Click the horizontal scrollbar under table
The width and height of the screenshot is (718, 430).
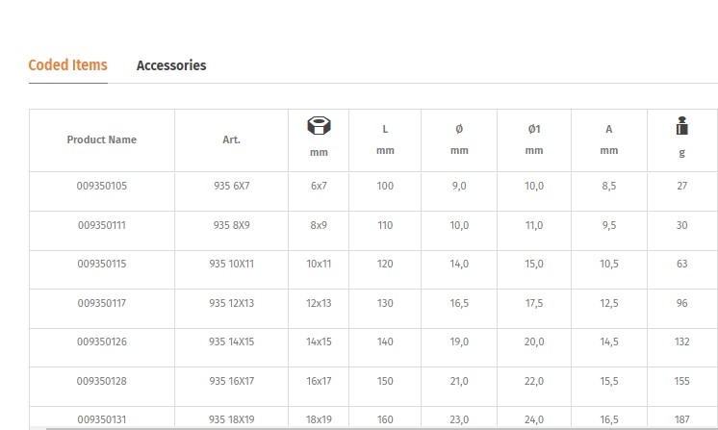[x=382, y=429]
